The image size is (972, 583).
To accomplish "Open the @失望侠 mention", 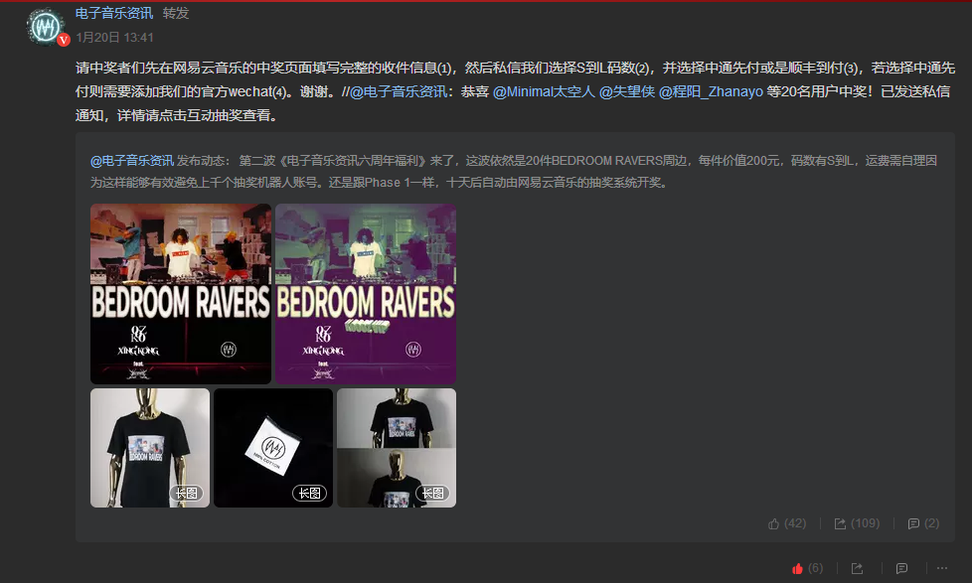I will [x=627, y=91].
